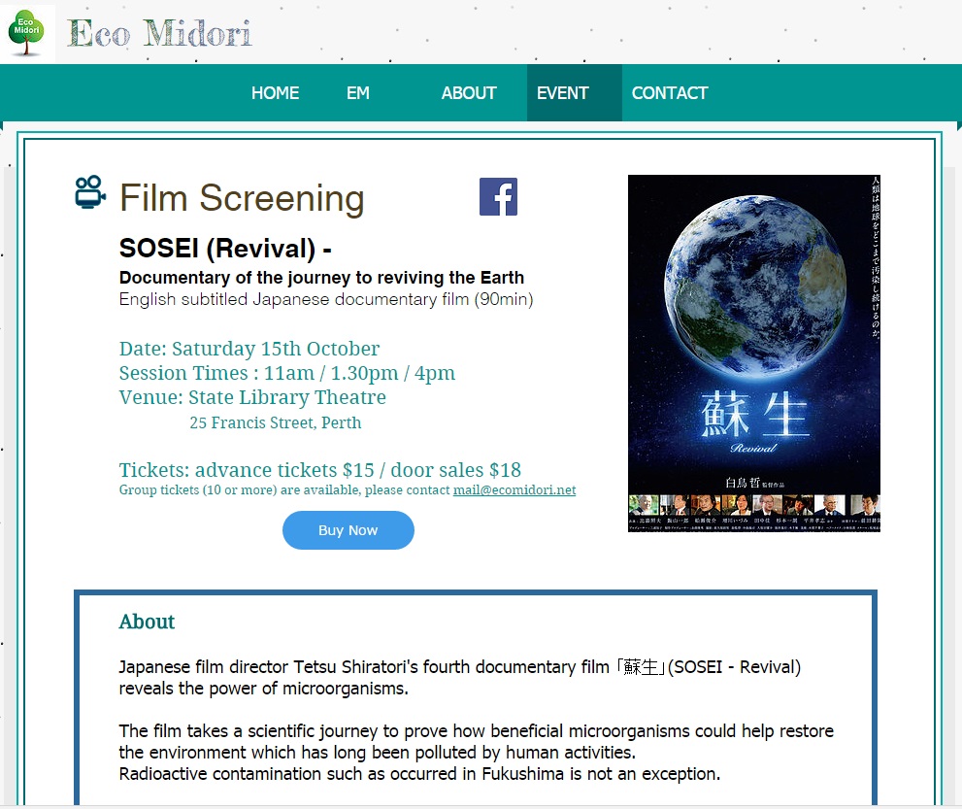Image resolution: width=962 pixels, height=809 pixels.
Task: Click the Date: Saturday 15th October text
Action: 249,348
